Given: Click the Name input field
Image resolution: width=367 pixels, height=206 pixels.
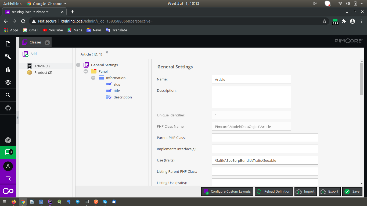Looking at the screenshot, I should point(251,79).
